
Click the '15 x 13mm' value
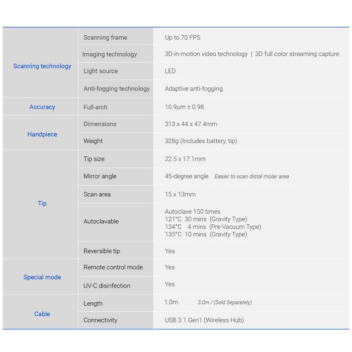tap(180, 194)
